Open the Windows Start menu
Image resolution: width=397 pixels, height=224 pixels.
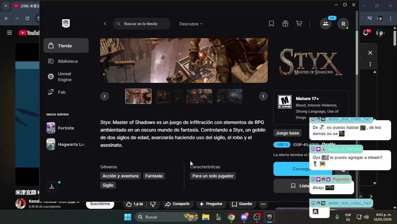pos(128,217)
